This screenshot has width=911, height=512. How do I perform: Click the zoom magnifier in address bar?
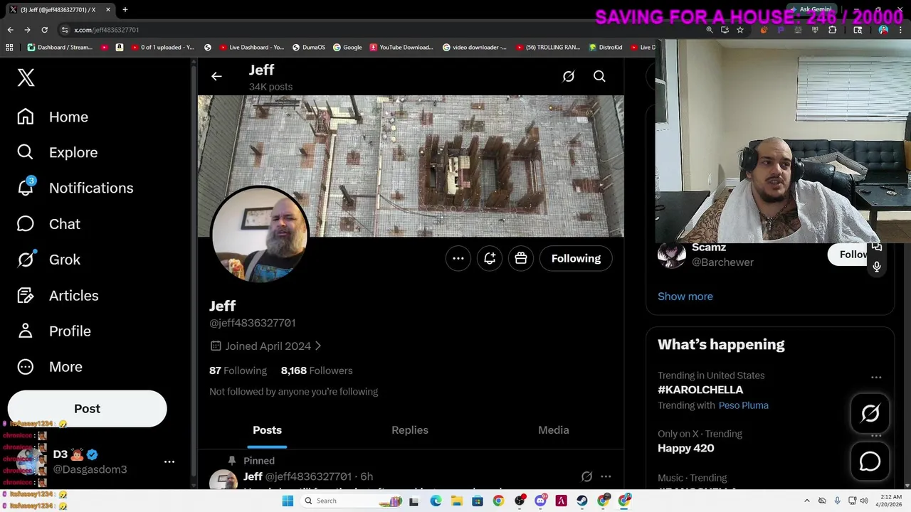tap(710, 30)
